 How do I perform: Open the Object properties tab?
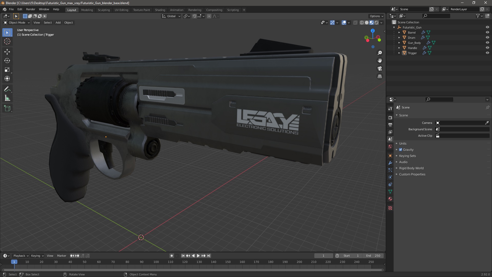390,156
